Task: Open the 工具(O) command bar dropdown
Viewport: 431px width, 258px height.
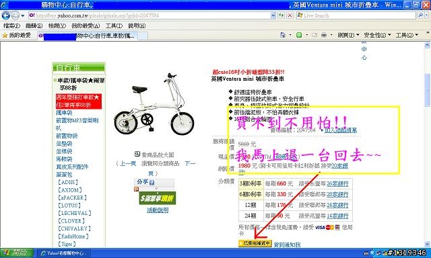Action: tap(407, 35)
